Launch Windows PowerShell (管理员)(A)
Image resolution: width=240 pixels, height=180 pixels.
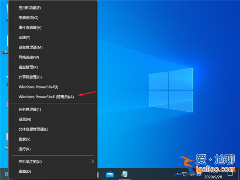[52, 97]
